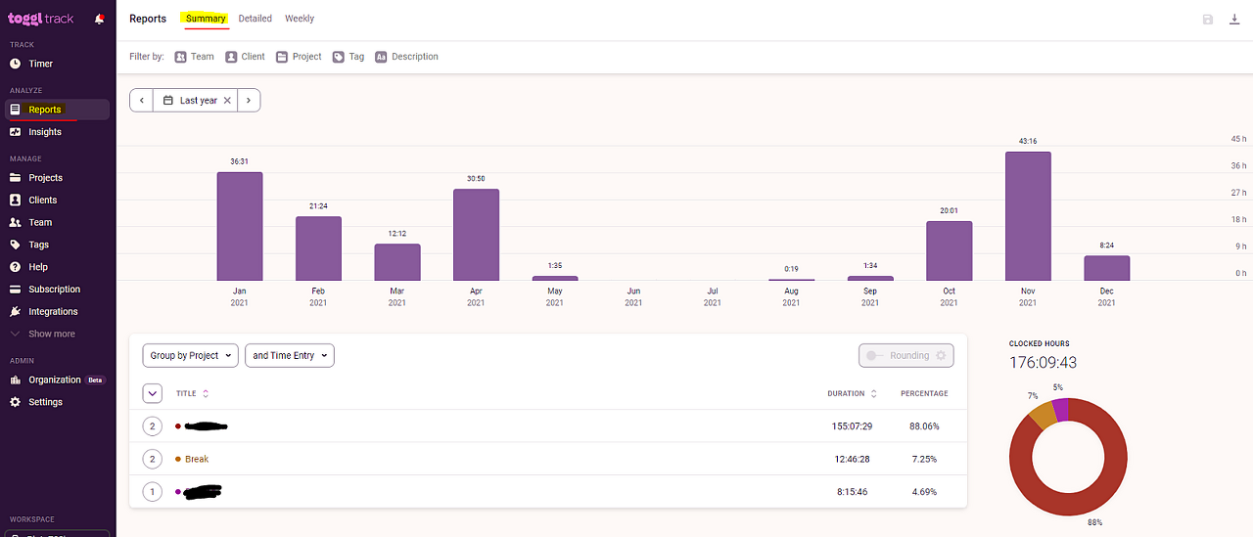Screen dimensions: 1253x537
Task: Go to next date range arrow
Action: point(249,100)
